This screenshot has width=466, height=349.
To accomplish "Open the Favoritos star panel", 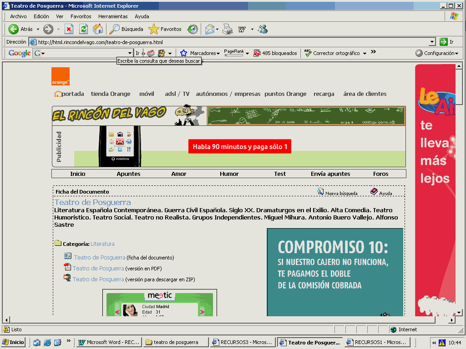I will (165, 29).
